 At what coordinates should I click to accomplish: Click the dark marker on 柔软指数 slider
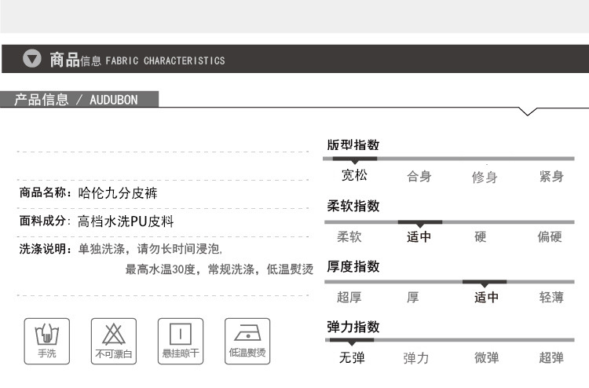[x=420, y=223]
